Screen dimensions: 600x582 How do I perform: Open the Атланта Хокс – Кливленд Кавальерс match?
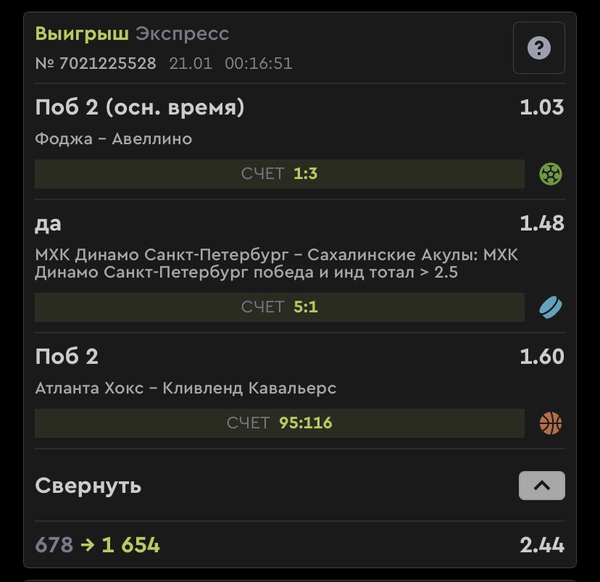(x=186, y=388)
